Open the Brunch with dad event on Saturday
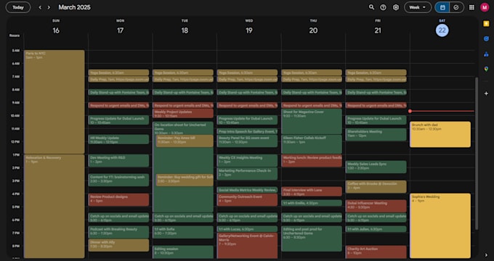Viewport: 494px width, 261px height. coord(440,134)
